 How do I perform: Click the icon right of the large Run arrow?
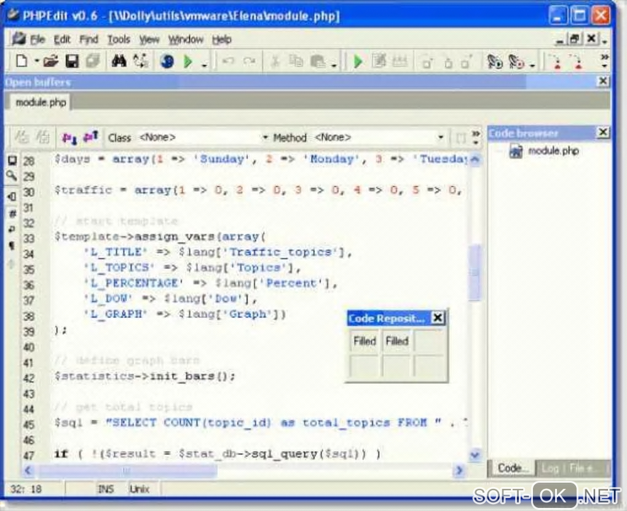379,61
